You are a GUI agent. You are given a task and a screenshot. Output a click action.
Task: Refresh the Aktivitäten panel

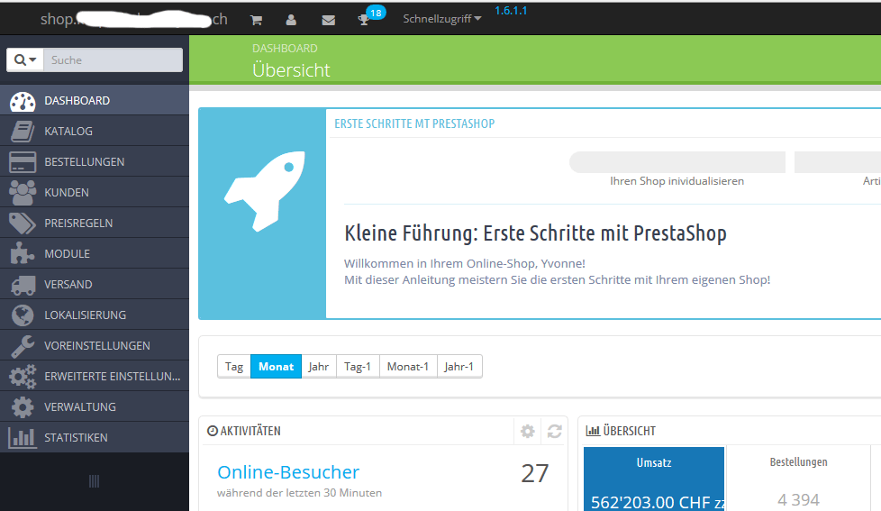pyautogui.click(x=555, y=431)
